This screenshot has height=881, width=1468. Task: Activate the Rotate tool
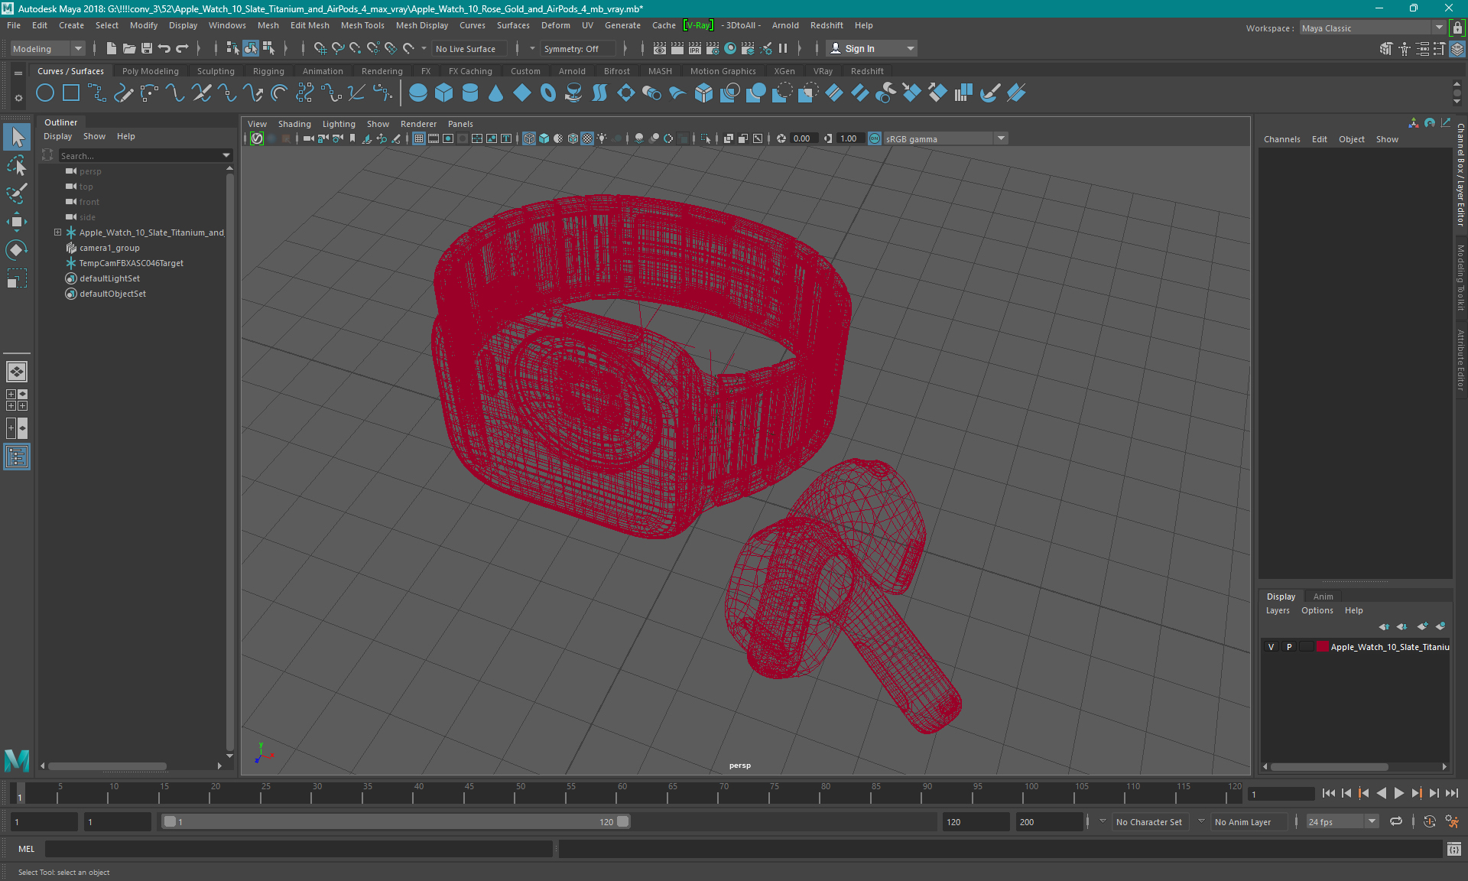pyautogui.click(x=17, y=250)
